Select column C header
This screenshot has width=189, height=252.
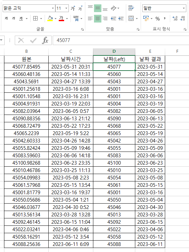[71, 51]
